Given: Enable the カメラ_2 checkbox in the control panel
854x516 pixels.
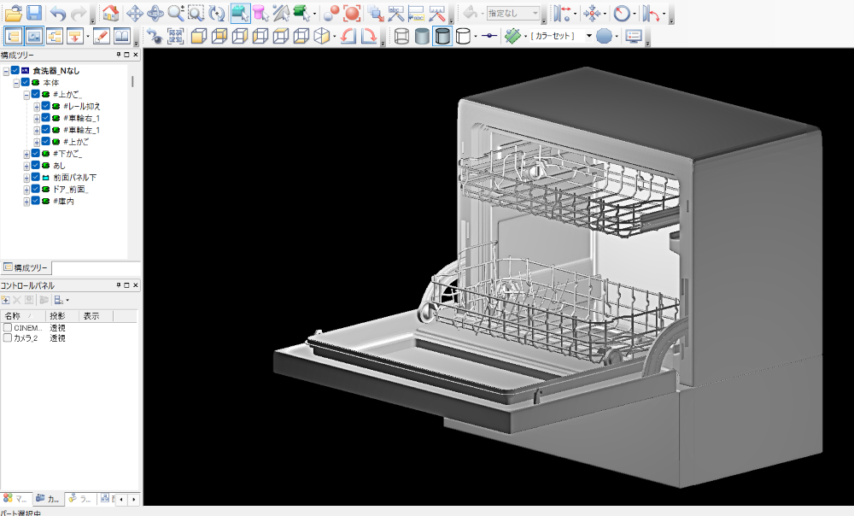Looking at the screenshot, I should click(x=7, y=337).
